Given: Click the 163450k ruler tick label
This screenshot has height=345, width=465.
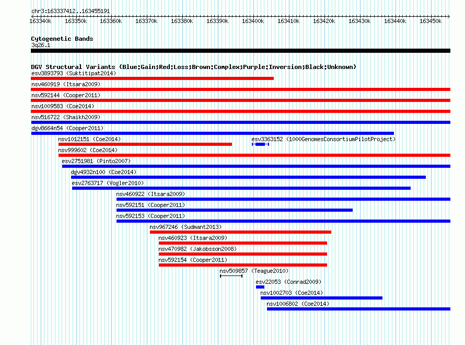Looking at the screenshot, I should 431,21.
